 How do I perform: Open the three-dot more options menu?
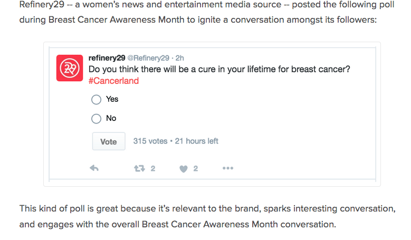coord(228,168)
